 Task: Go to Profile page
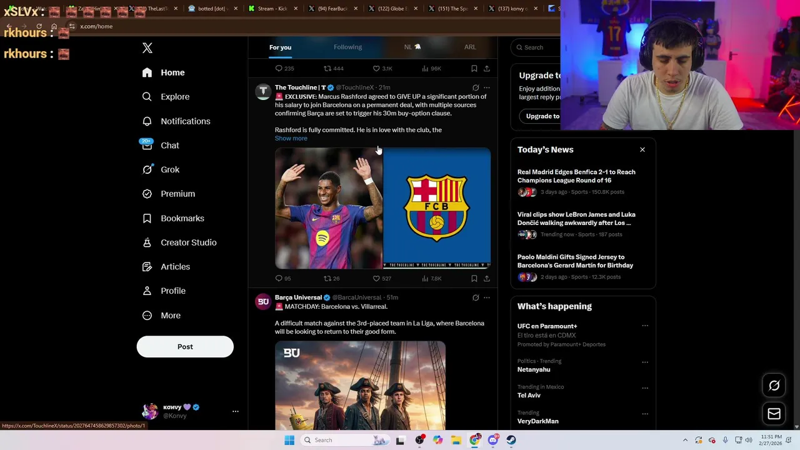(163, 291)
